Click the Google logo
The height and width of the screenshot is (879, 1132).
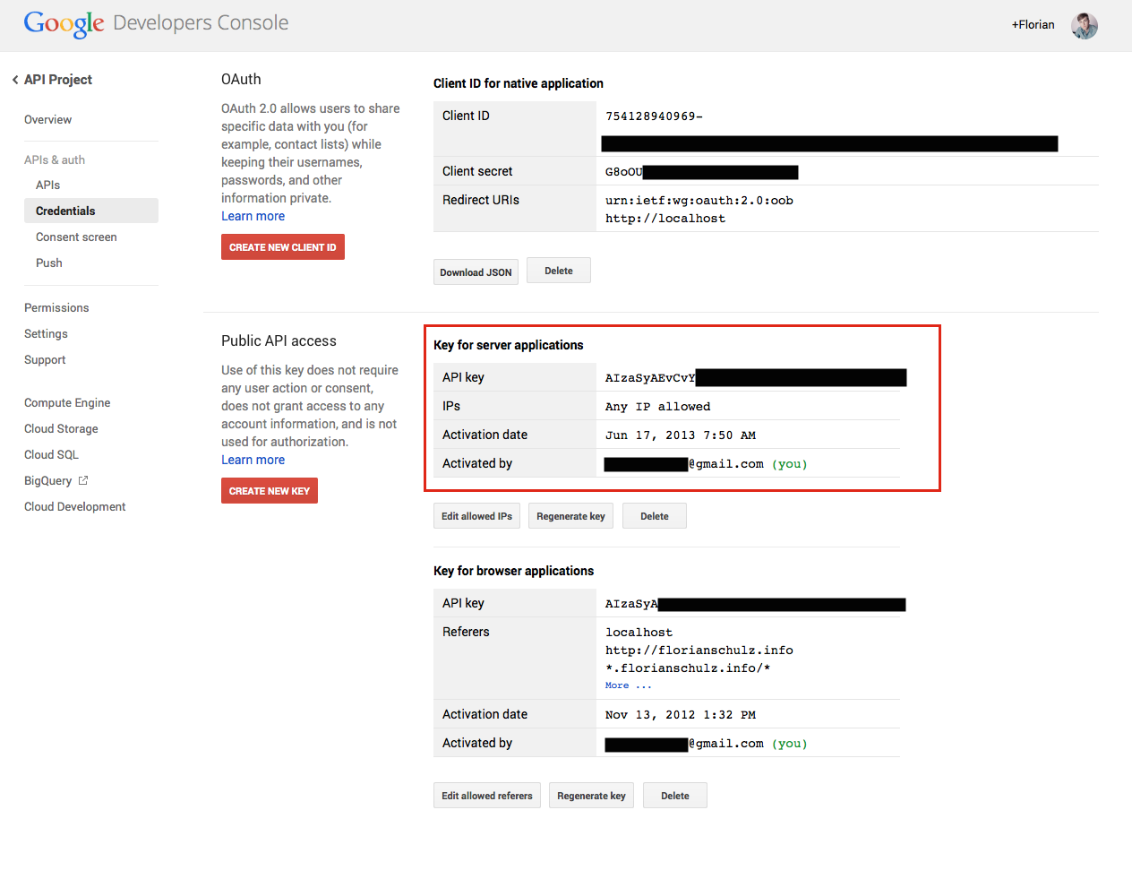[x=64, y=23]
